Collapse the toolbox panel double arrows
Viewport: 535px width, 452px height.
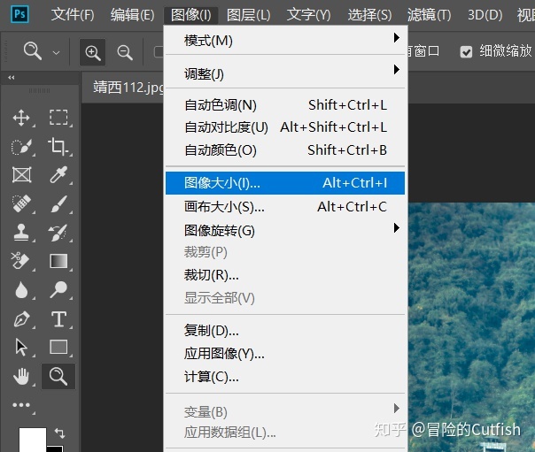(x=12, y=78)
